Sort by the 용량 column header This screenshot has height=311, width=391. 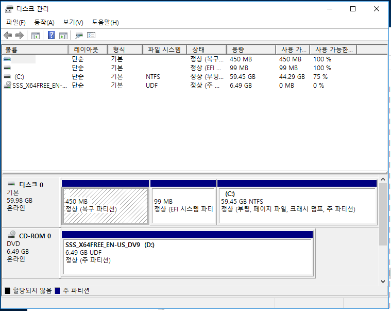point(251,50)
